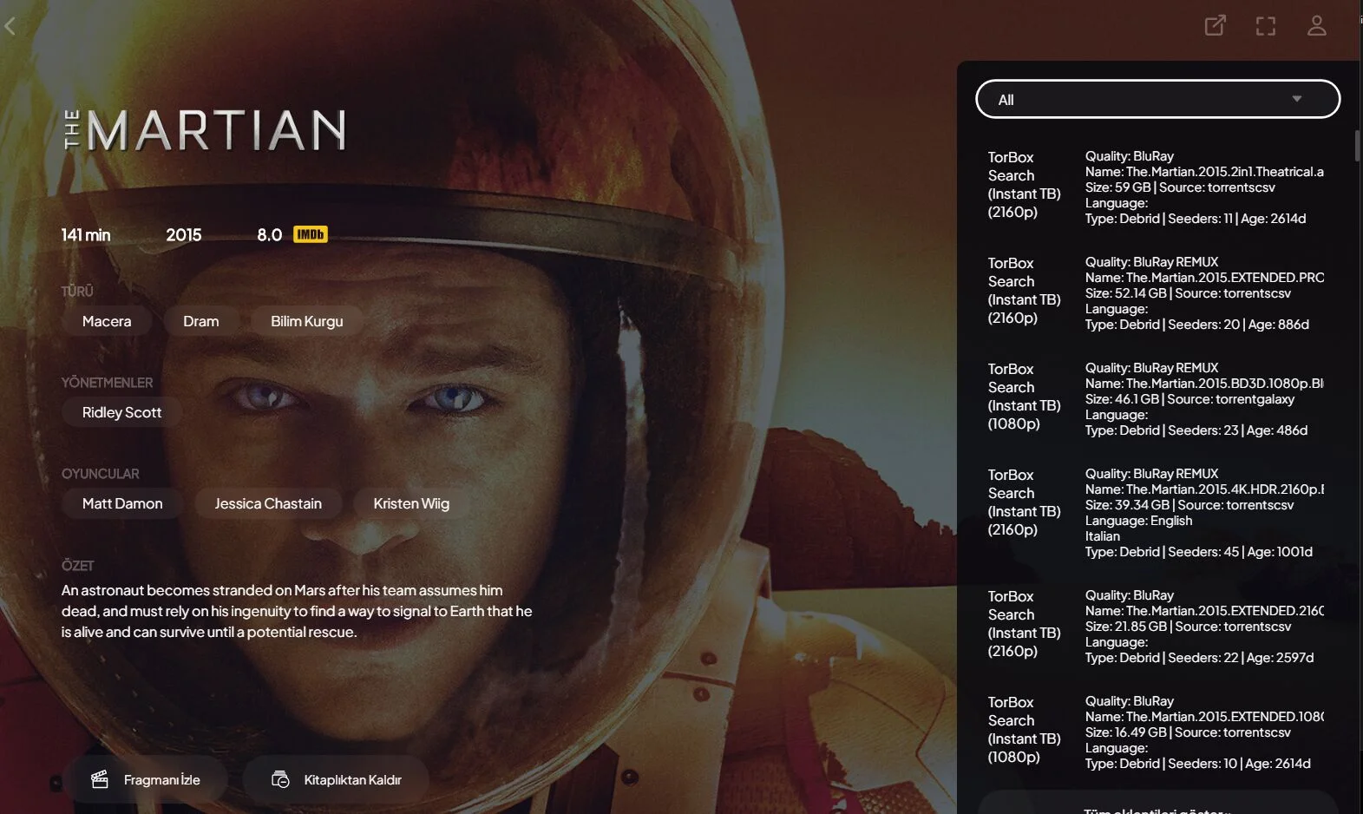Click the streams list scrollbar
Viewport: 1363px width, 814px height.
point(1357,145)
